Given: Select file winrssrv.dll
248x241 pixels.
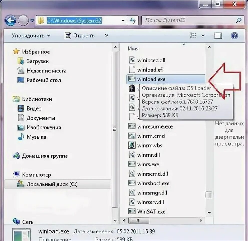Looking at the screenshot, I should (151, 202).
